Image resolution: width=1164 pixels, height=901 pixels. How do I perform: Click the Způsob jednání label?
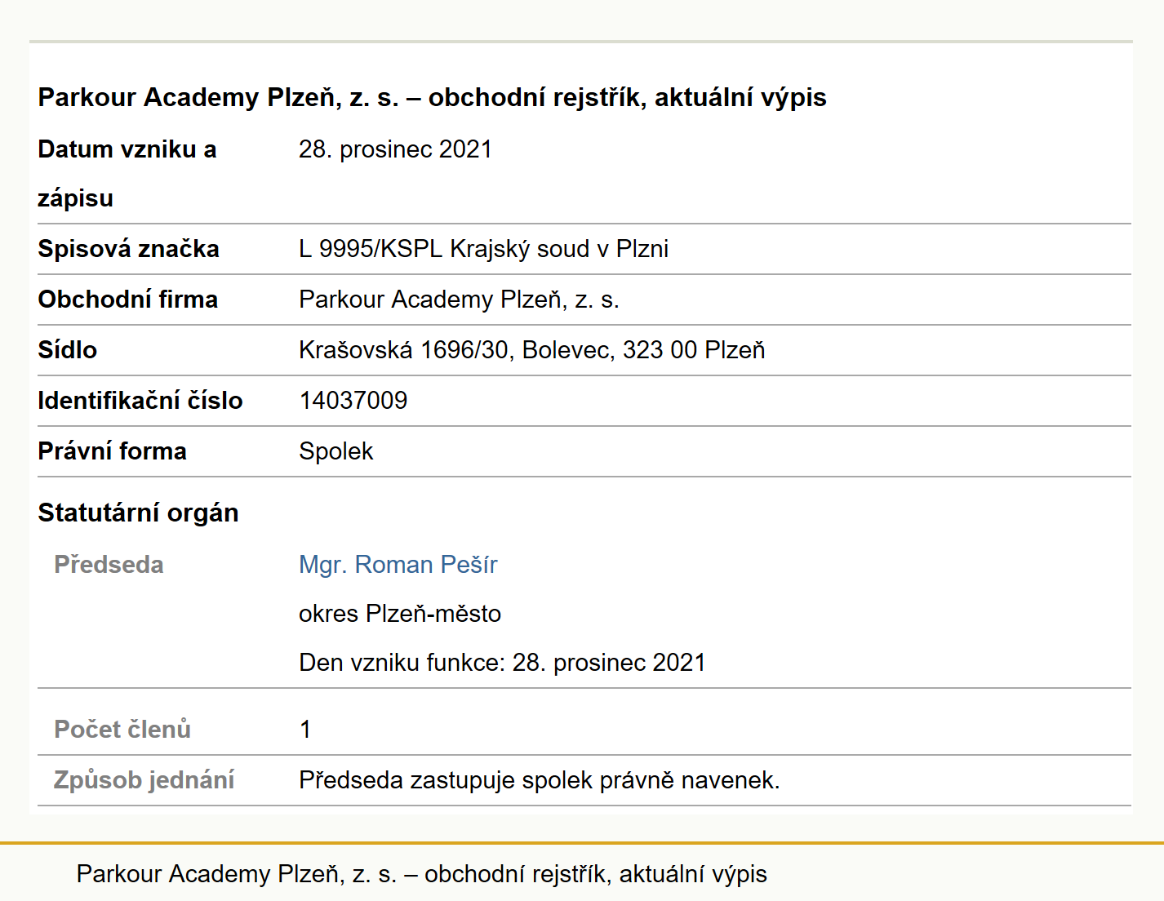144,780
